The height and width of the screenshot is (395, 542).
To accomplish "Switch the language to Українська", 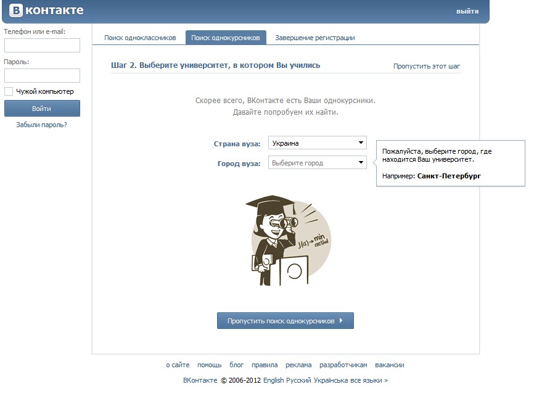I will tap(331, 380).
